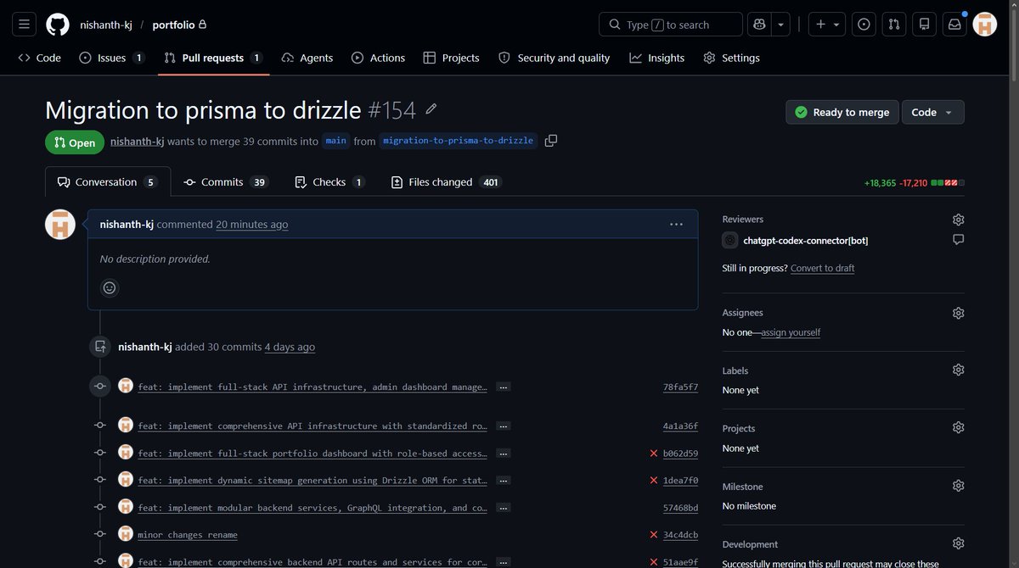Edit the pull request title pencil icon

click(431, 109)
